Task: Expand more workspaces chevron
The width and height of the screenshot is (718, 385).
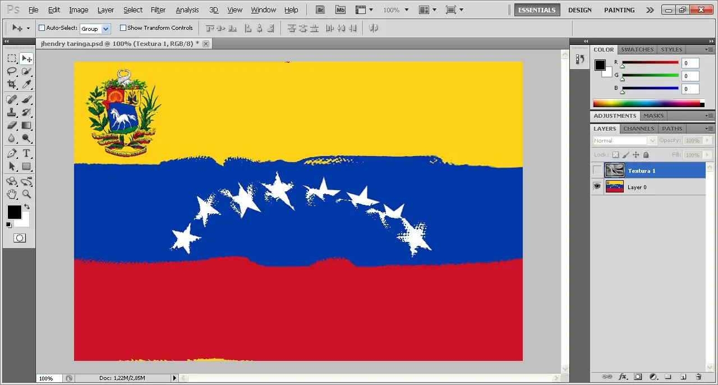Action: [x=650, y=10]
